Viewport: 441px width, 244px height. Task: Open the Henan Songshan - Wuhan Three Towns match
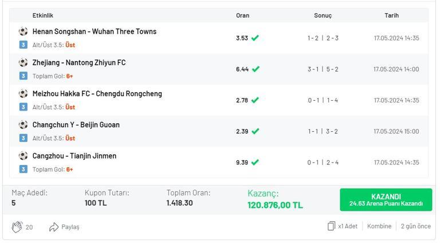94,32
